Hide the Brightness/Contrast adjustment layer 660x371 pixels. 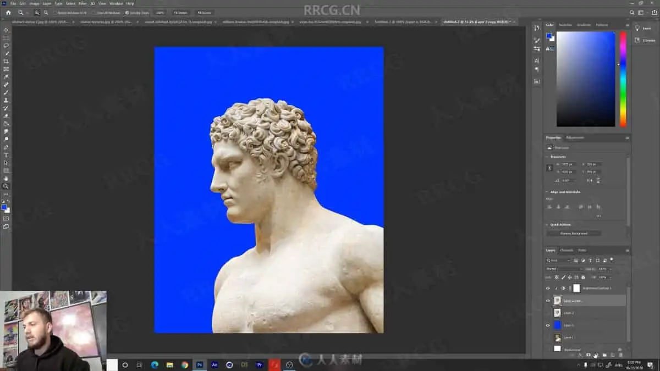pos(548,288)
